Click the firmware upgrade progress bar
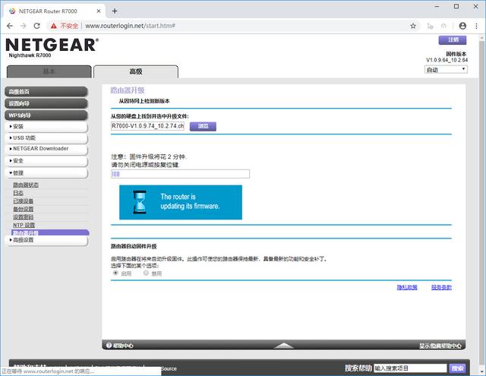Image resolution: width=486 pixels, height=376 pixels. [x=180, y=174]
